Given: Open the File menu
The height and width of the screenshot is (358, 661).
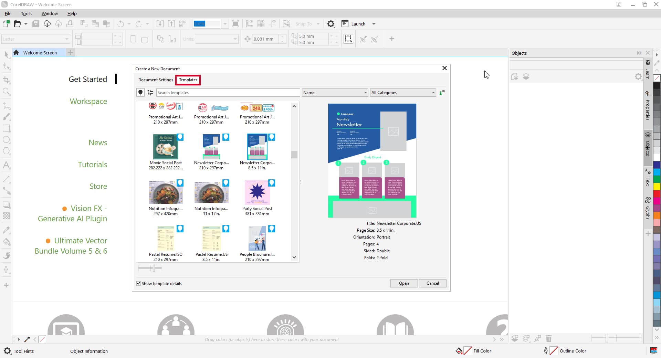Looking at the screenshot, I should [x=8, y=13].
